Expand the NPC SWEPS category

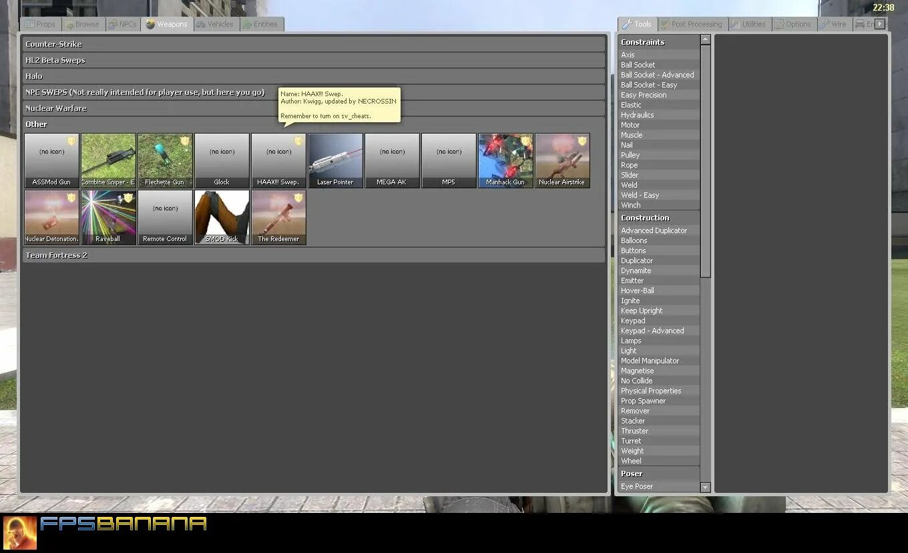pos(314,92)
